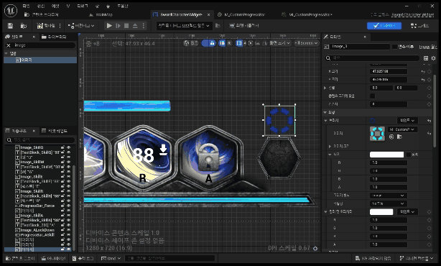Clear the palette search field
The image size is (441, 266).
point(9,45)
